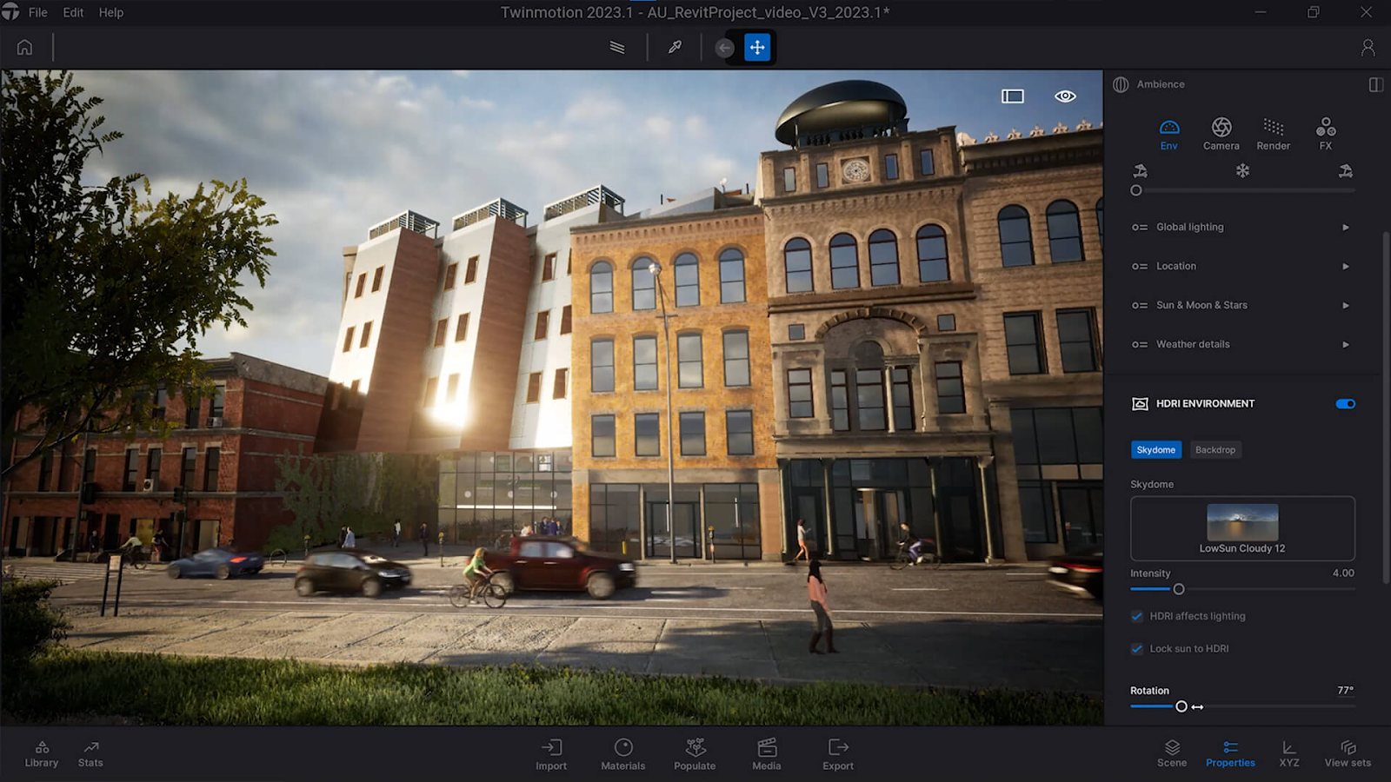
Task: Switch to the Properties panel
Action: click(1230, 753)
